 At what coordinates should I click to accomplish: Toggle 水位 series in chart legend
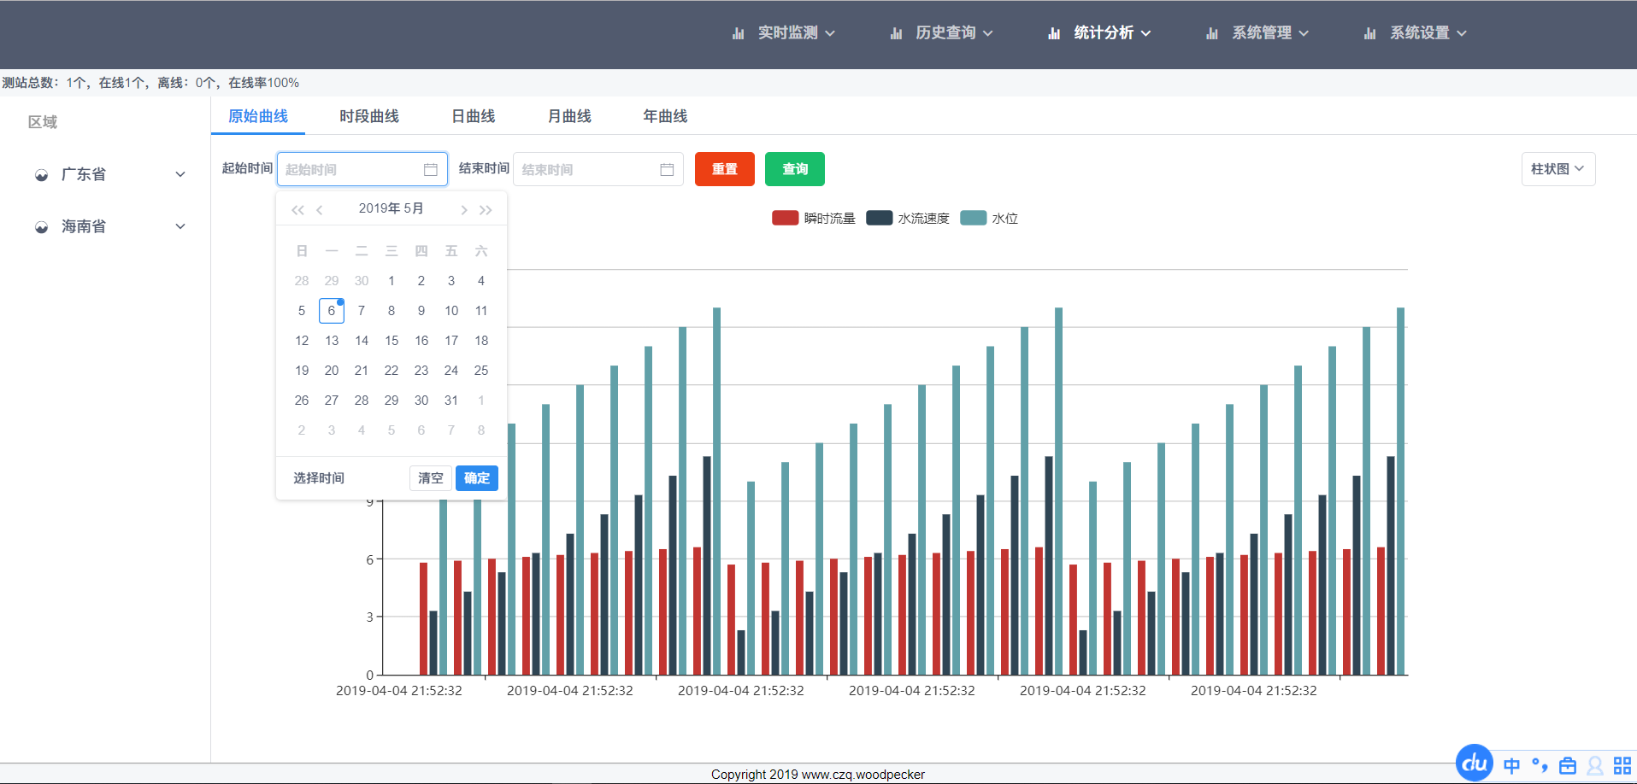(x=989, y=218)
